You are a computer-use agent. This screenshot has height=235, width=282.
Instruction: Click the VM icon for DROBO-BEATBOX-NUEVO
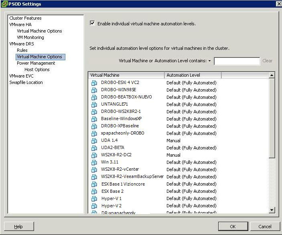pos(94,97)
